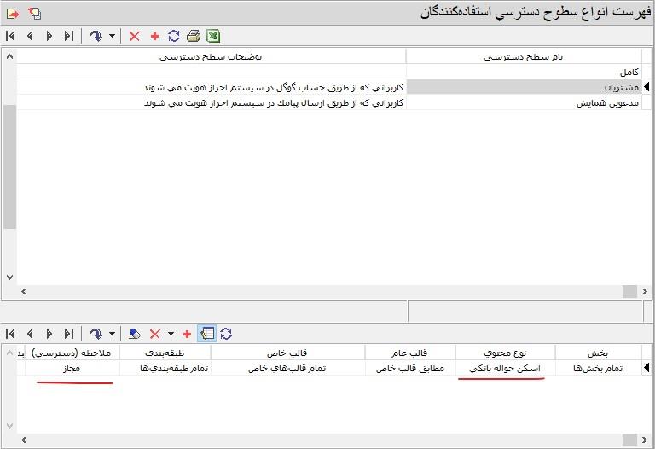
Task: Go to last record in lower toolbar
Action: [69, 334]
